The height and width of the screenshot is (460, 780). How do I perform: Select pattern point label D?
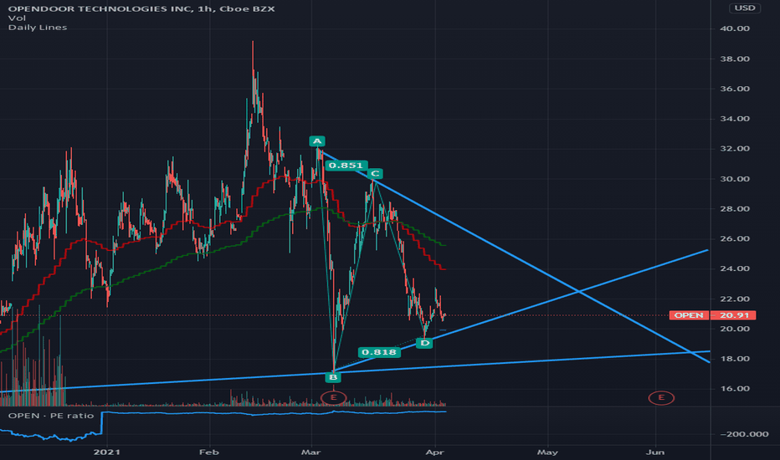(424, 343)
